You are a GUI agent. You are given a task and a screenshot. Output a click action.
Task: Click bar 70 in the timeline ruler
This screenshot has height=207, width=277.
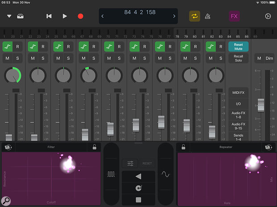click(x=108, y=37)
